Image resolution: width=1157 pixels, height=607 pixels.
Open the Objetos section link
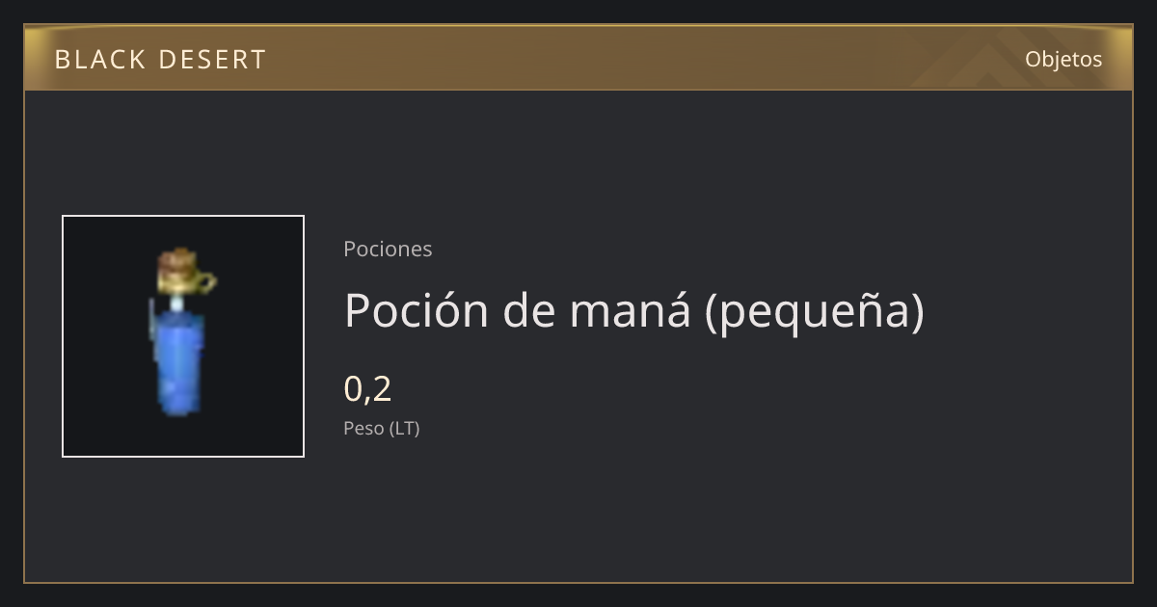click(1063, 59)
